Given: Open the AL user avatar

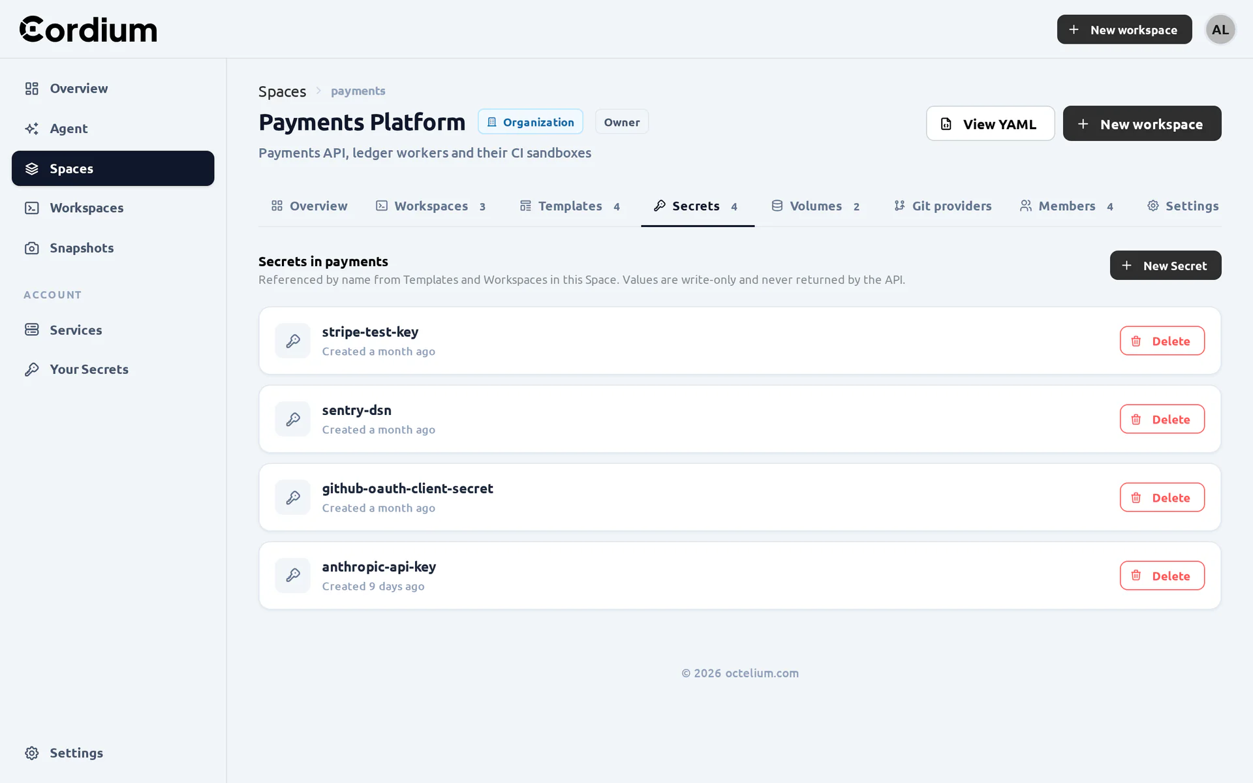Looking at the screenshot, I should point(1220,29).
